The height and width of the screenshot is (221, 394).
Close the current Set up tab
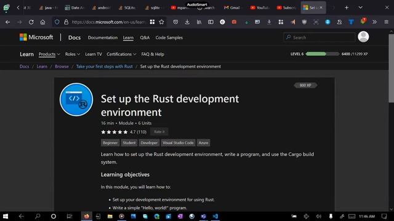pyautogui.click(x=321, y=7)
